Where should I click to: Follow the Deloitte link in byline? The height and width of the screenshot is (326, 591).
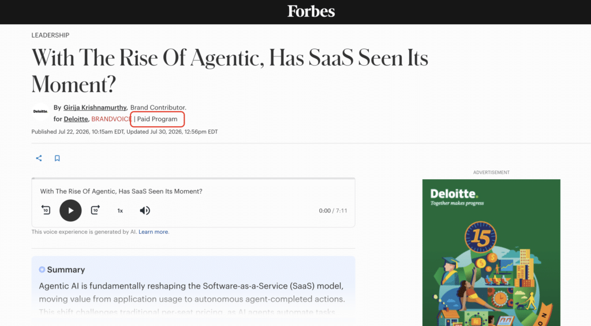pyautogui.click(x=76, y=119)
